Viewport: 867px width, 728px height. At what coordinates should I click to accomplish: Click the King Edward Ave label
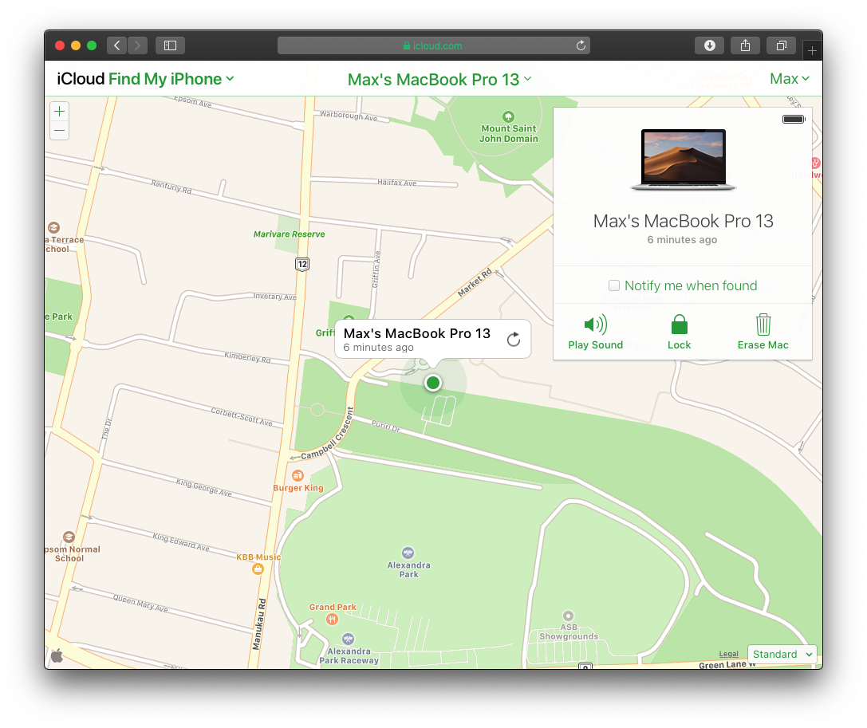(181, 541)
